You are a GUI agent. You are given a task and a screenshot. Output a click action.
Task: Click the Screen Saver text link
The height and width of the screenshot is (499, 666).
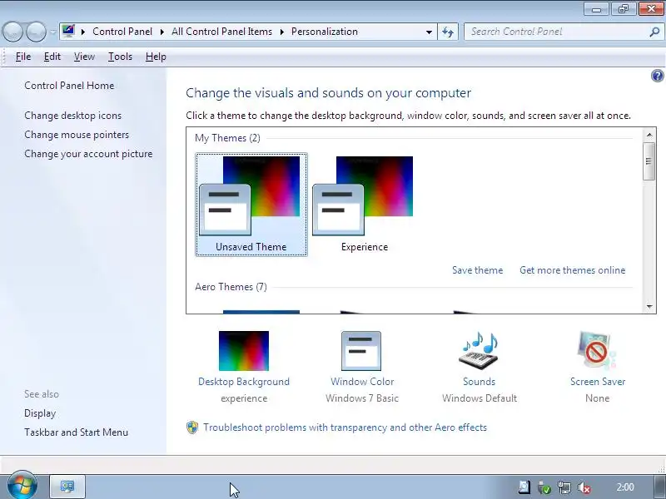coord(598,382)
